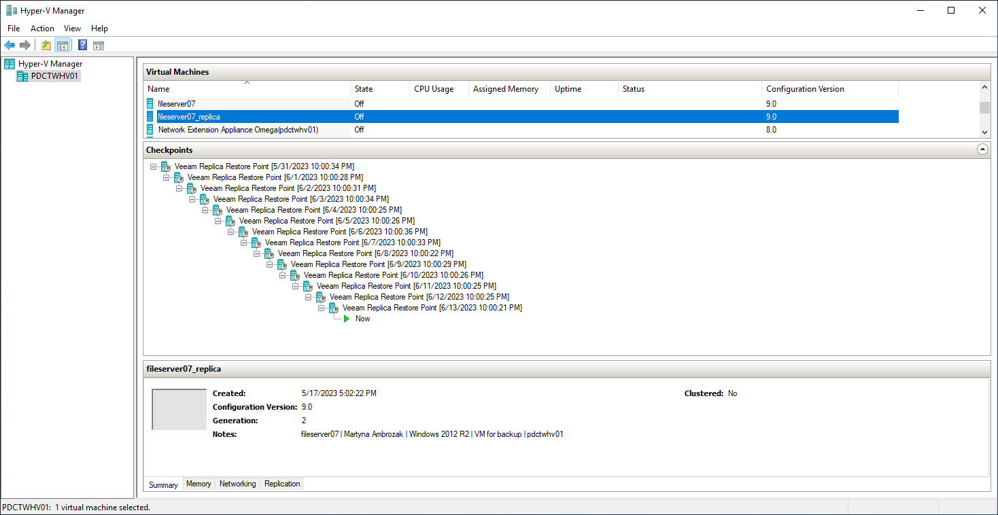Toggle the Show/Hide Action Pane icon
This screenshot has width=998, height=515.
coord(99,46)
